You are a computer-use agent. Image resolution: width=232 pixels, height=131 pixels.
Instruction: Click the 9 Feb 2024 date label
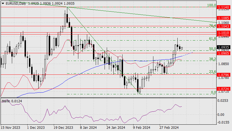click(x=142, y=128)
